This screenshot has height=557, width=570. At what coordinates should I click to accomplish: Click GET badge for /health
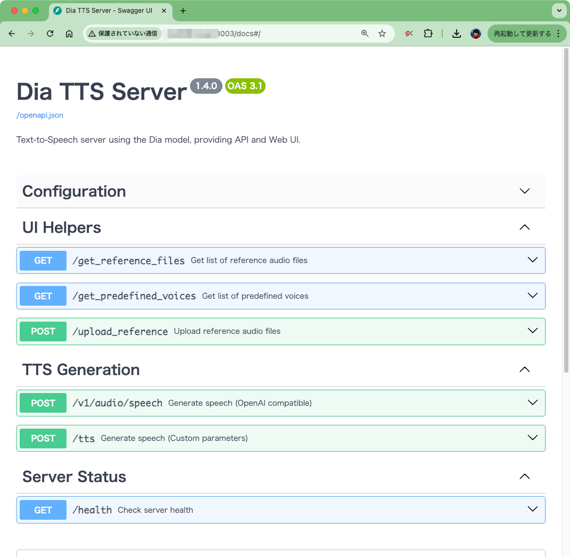coord(43,510)
